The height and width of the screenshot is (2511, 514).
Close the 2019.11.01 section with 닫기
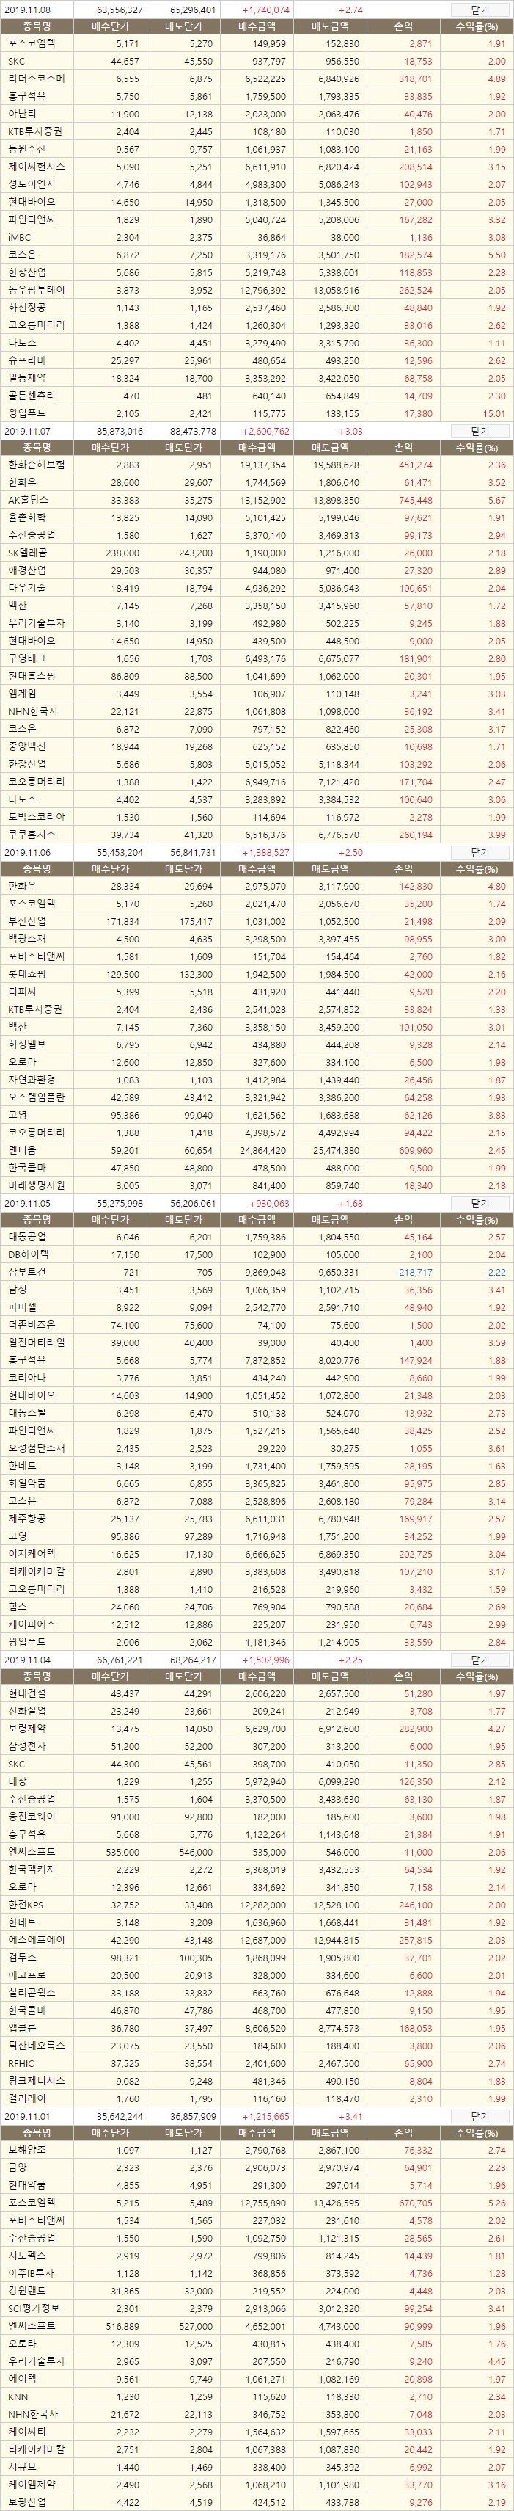click(480, 2117)
